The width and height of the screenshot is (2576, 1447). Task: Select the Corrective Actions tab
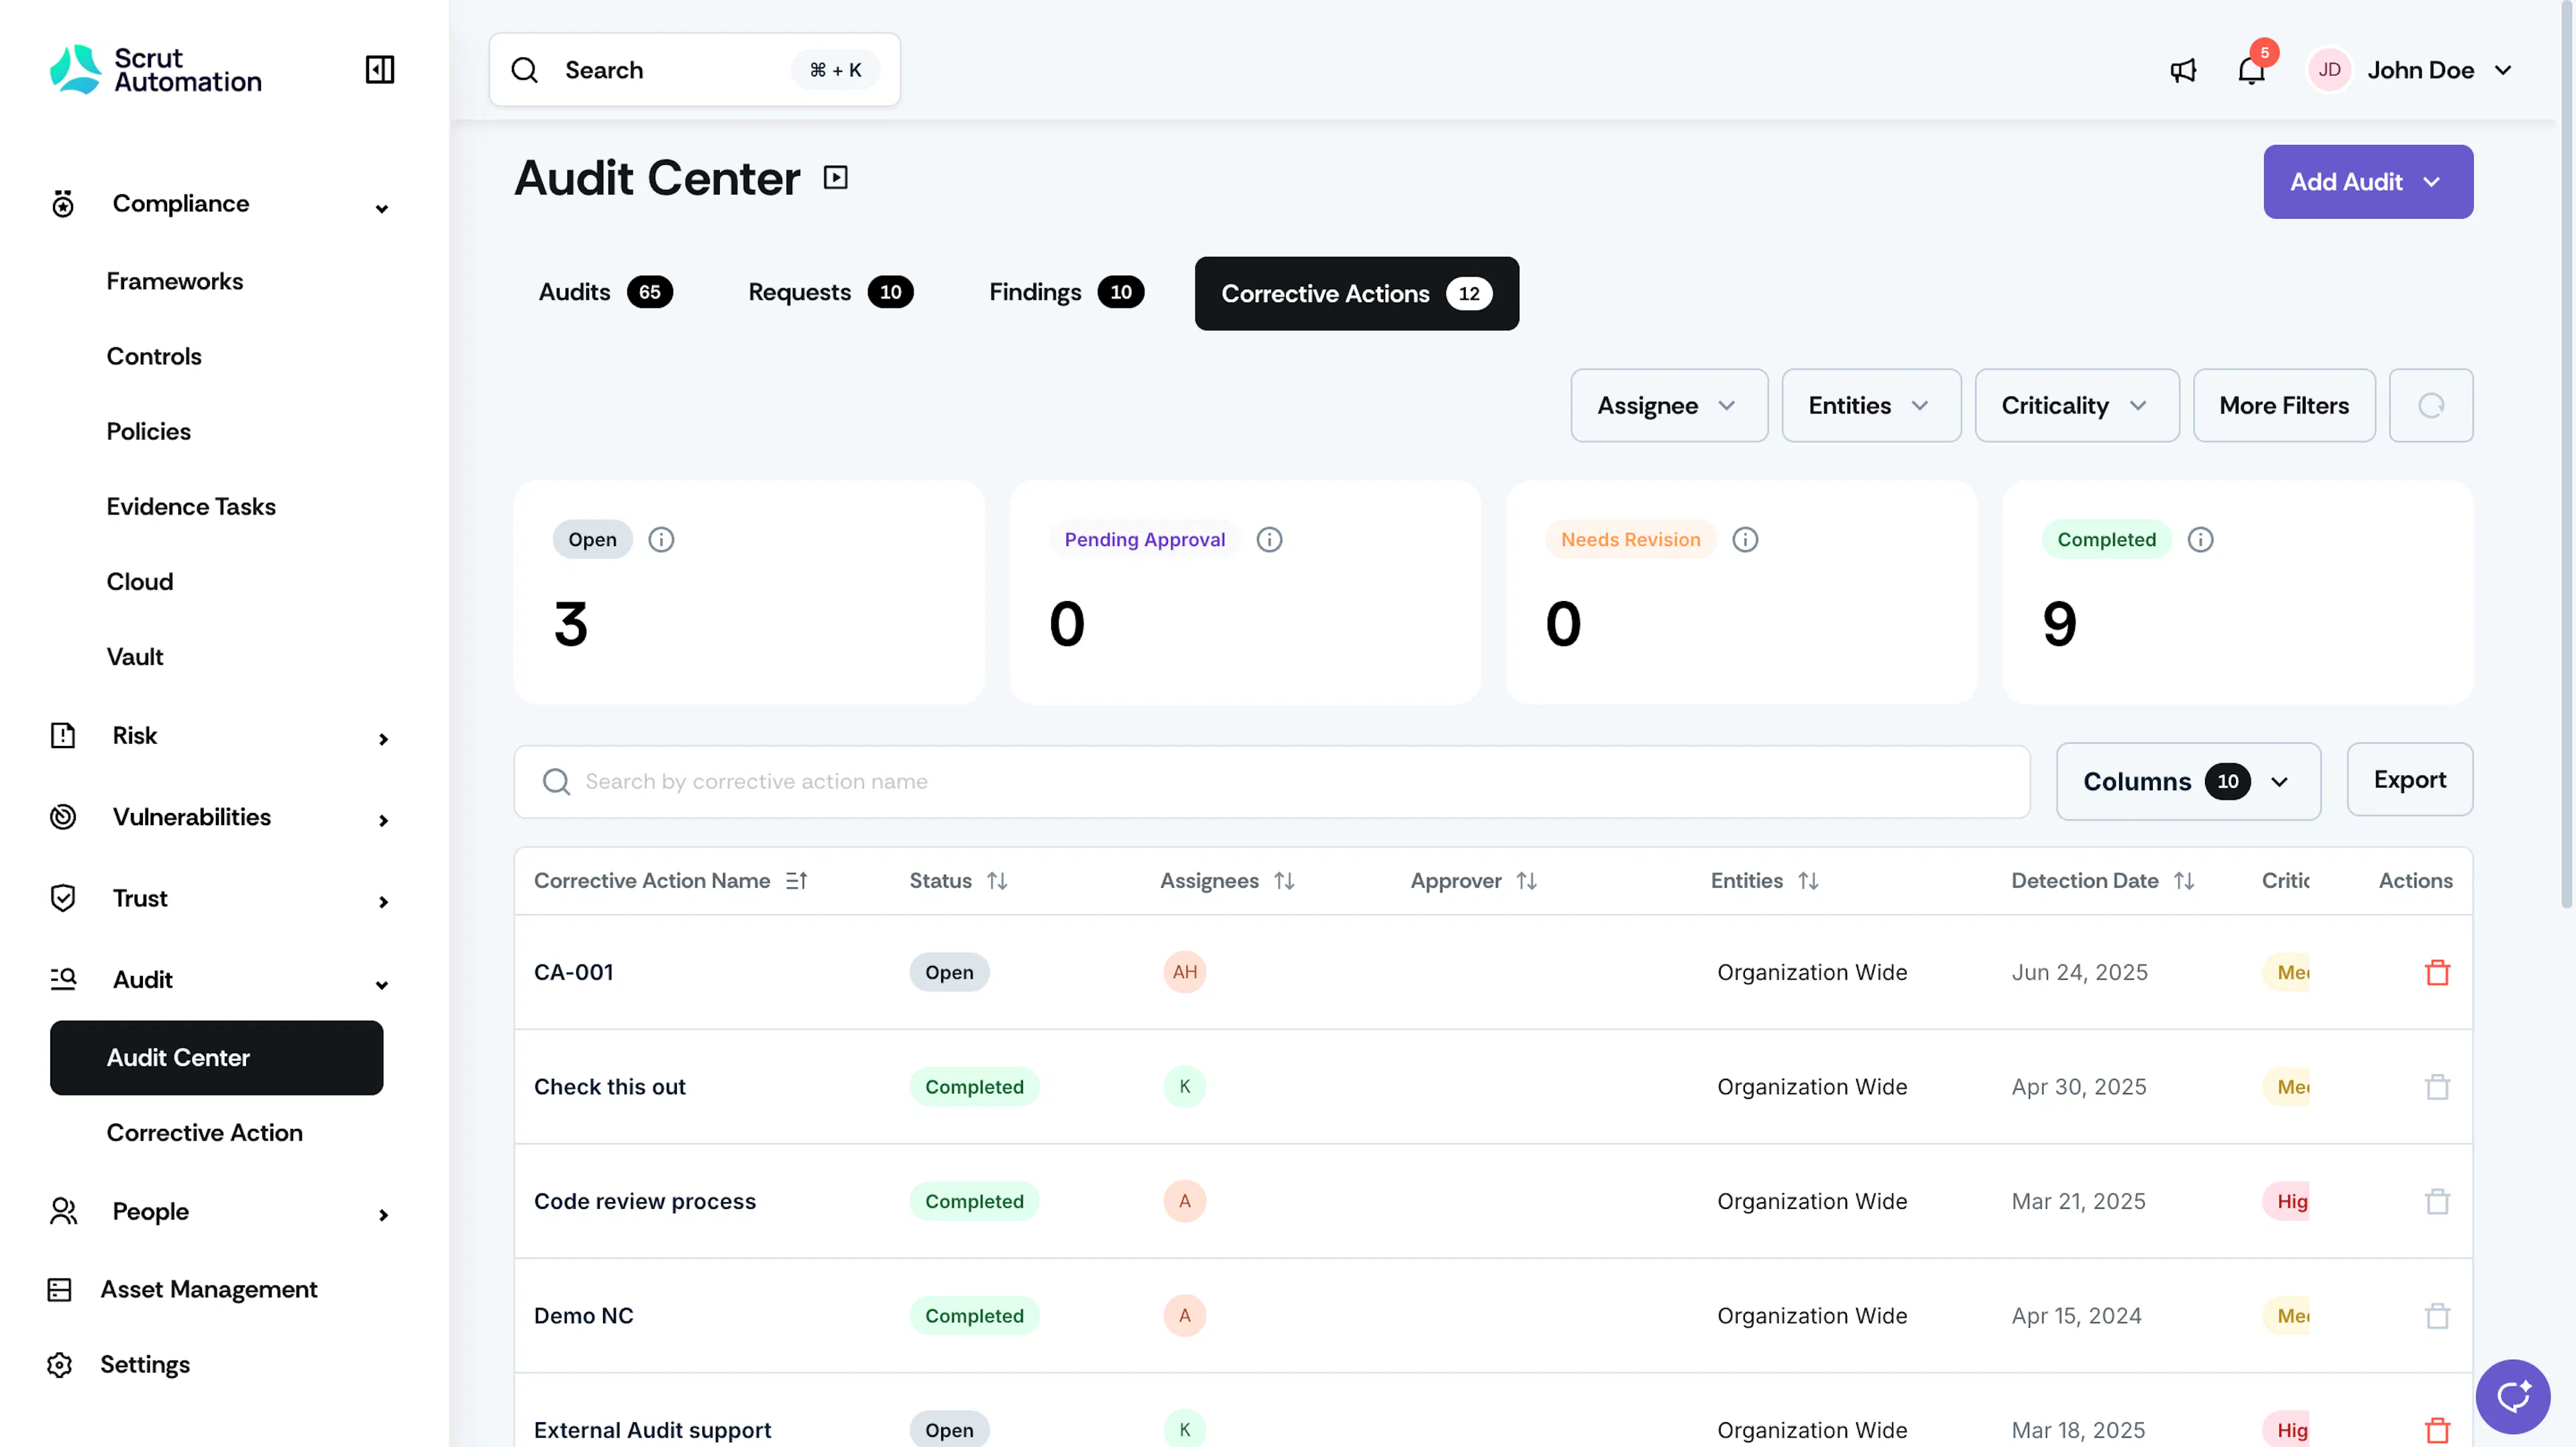pos(1356,293)
